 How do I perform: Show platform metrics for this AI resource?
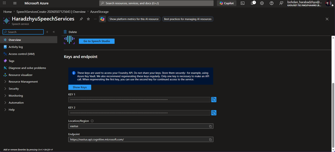(134, 19)
